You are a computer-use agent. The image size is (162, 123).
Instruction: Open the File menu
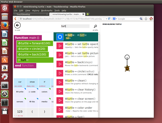(x=15, y=10)
